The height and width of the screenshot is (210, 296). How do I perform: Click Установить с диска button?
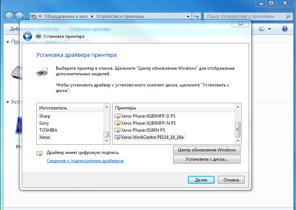[207, 159]
